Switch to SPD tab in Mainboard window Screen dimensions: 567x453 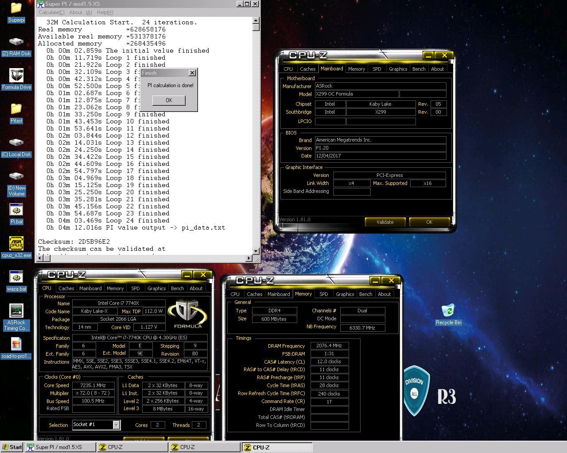[377, 69]
